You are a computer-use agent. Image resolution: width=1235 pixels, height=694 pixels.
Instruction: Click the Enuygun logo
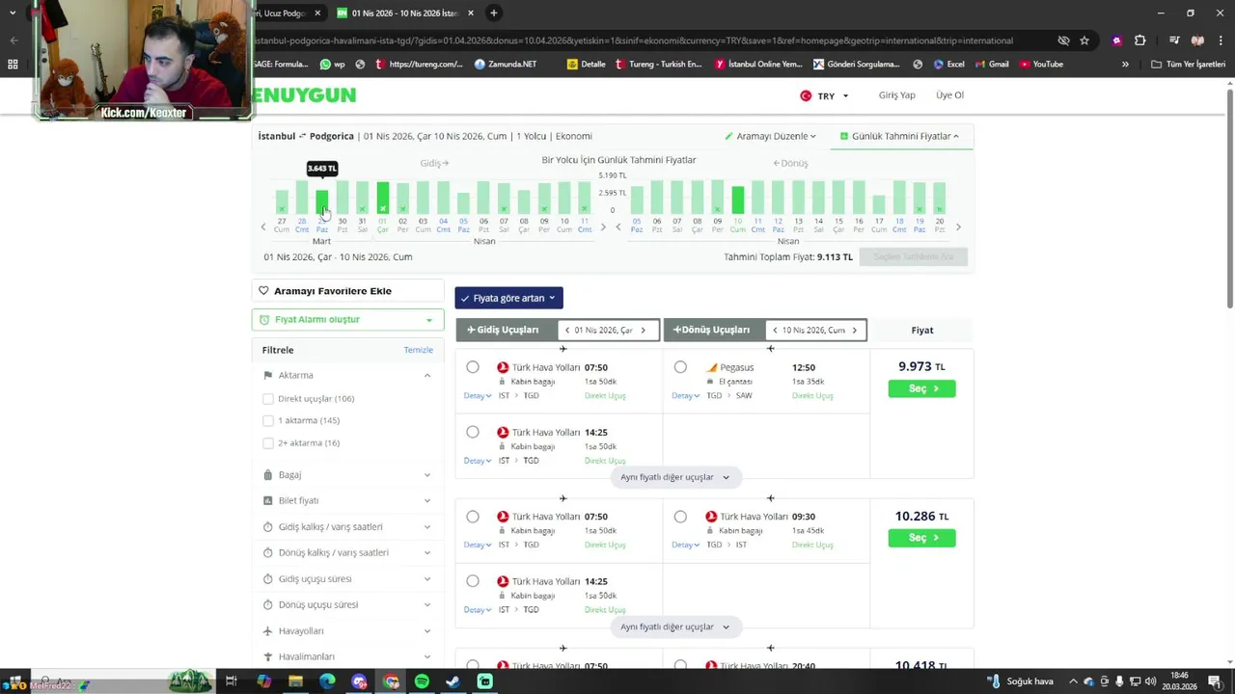(x=305, y=95)
